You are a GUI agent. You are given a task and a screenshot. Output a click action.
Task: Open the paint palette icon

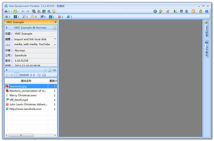click(x=160, y=11)
